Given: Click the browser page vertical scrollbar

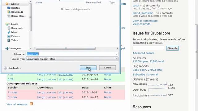Looking at the screenshot, I should (196, 51).
